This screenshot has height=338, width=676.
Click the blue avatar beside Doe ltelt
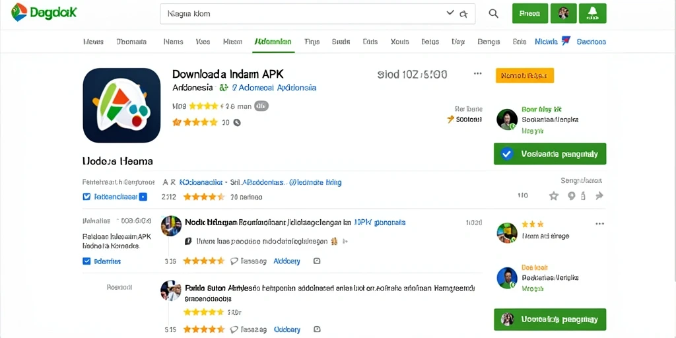click(507, 278)
